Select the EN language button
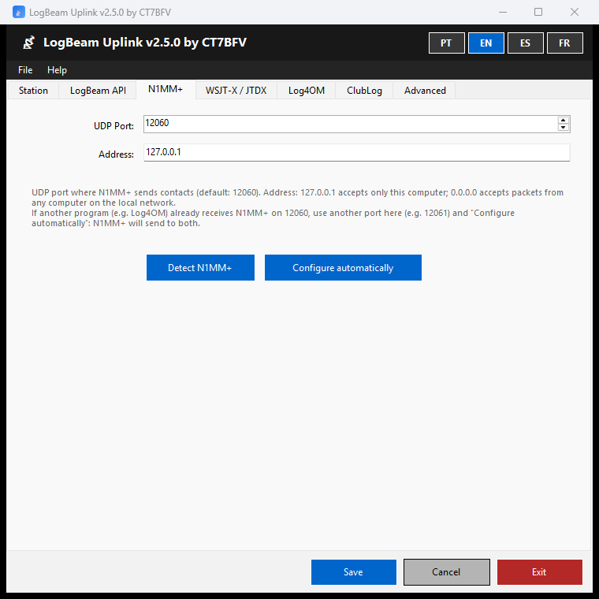The width and height of the screenshot is (599, 599). [486, 43]
